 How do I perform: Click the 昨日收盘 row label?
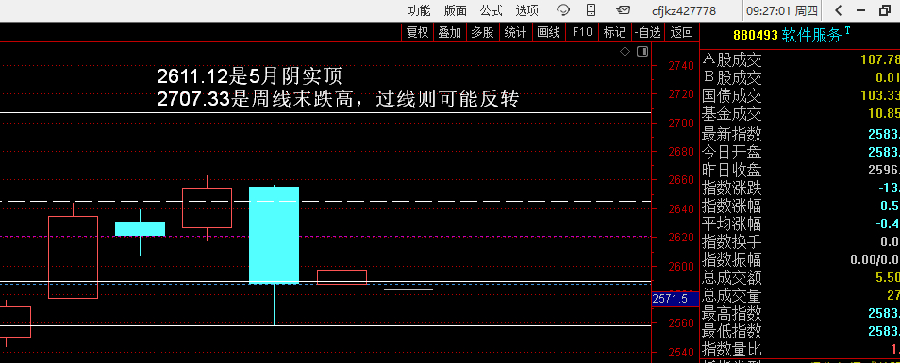coord(732,170)
